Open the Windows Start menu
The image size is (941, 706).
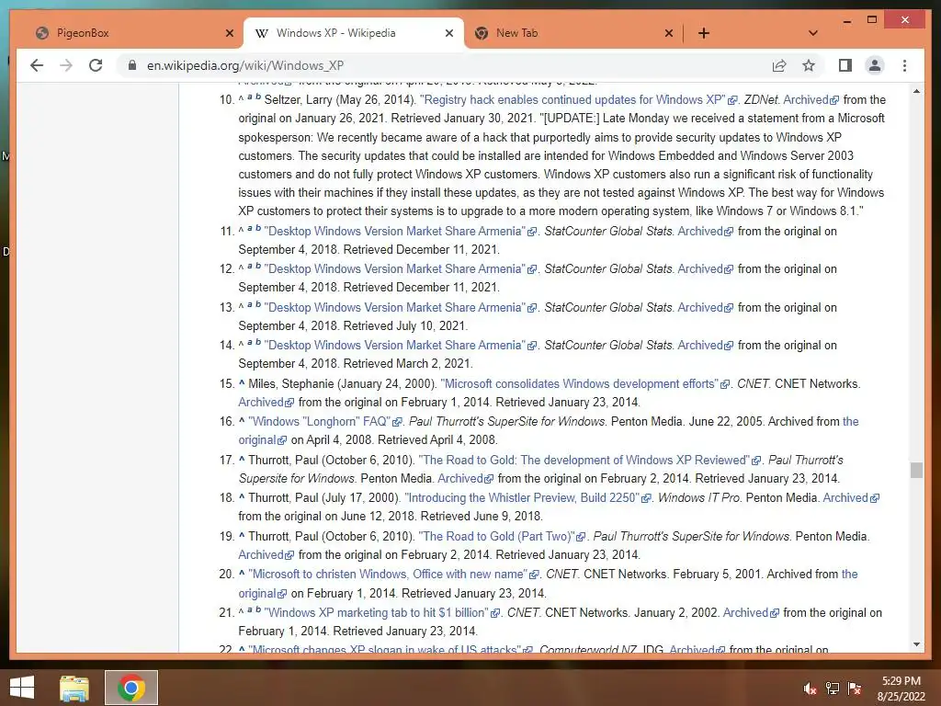22,688
